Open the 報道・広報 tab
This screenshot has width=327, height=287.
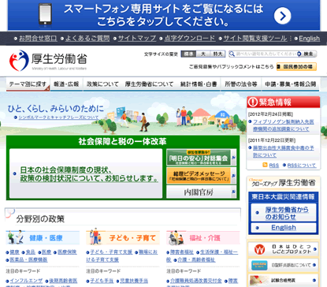pos(66,84)
